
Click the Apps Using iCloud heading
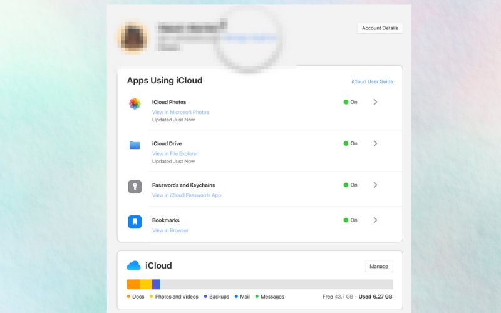coord(165,81)
